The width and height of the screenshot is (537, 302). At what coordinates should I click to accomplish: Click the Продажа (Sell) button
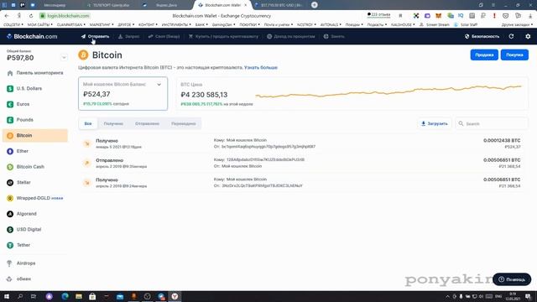(x=484, y=55)
